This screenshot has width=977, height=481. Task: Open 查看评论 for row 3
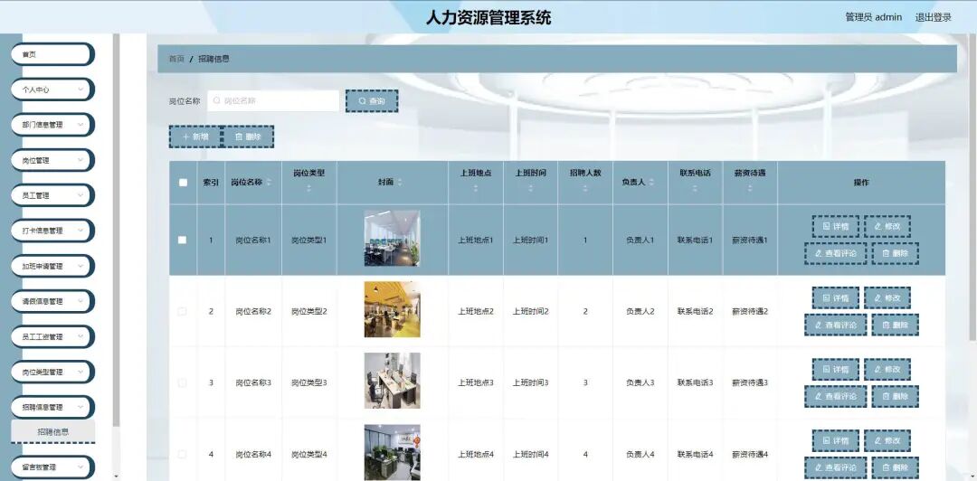[x=835, y=396]
